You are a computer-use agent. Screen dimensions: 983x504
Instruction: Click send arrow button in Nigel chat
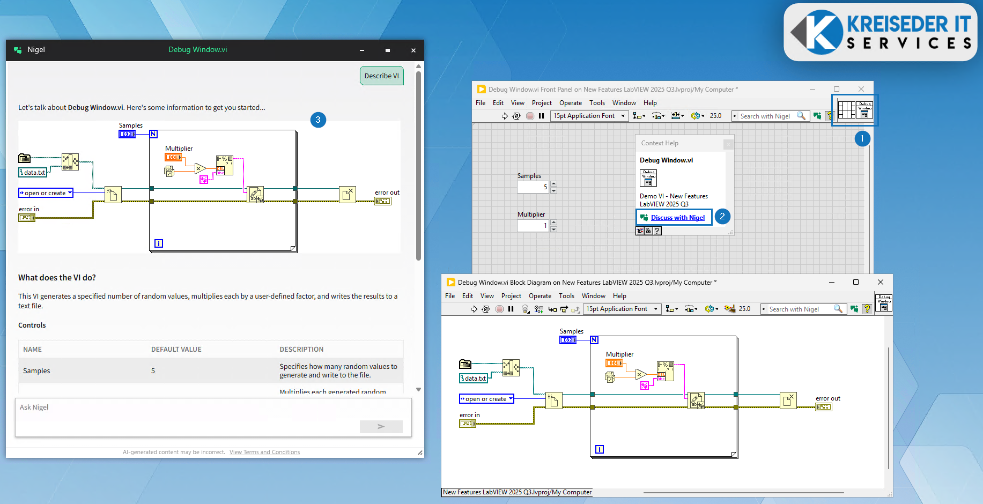coord(381,427)
